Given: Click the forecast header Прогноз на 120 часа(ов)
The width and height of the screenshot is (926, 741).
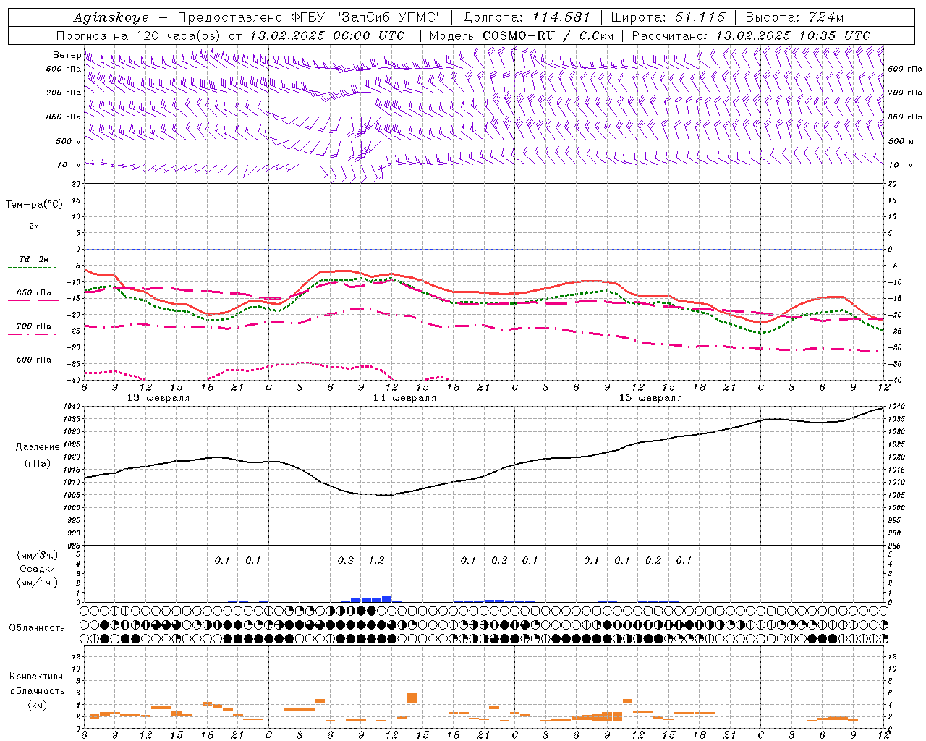Looking at the screenshot, I should click(x=139, y=35).
